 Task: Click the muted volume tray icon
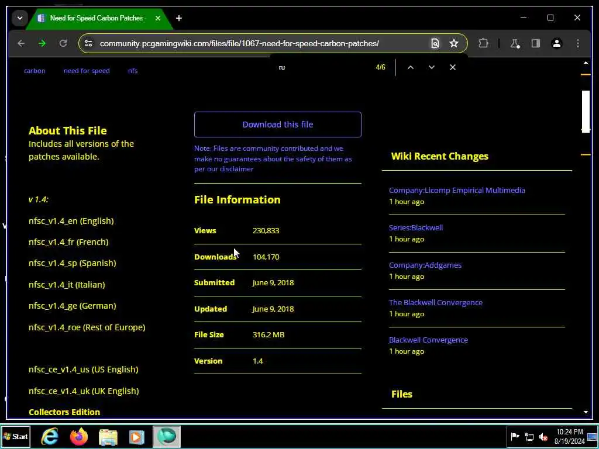(x=543, y=437)
